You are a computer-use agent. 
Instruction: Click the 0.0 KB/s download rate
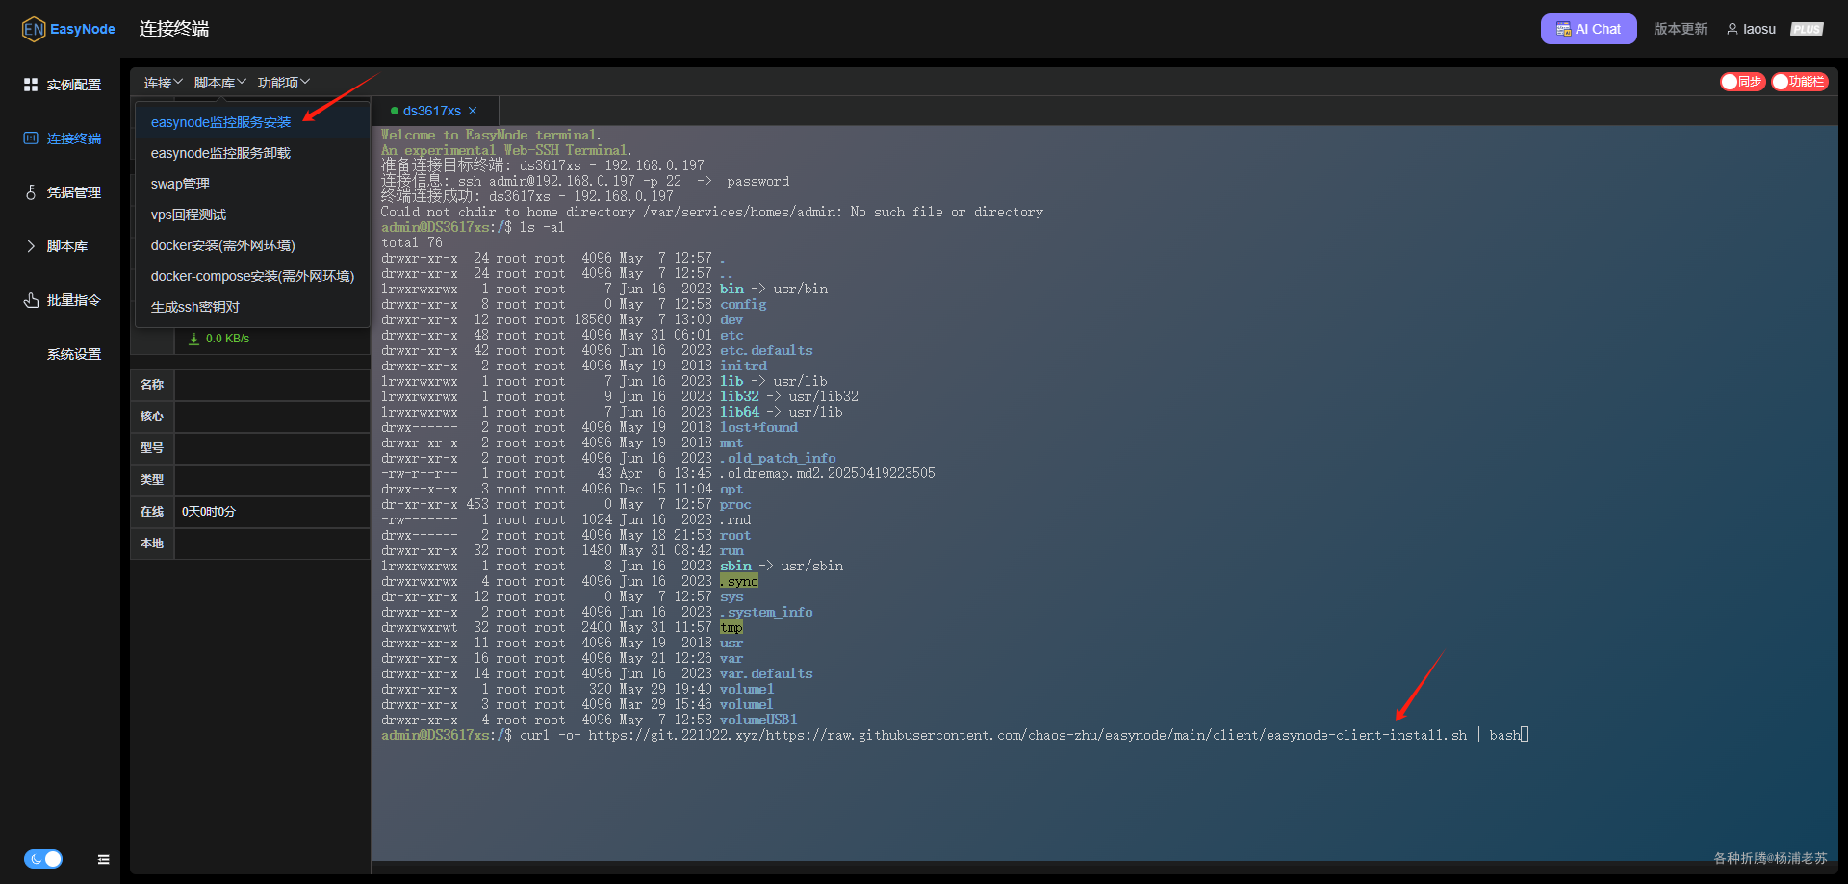coord(227,339)
